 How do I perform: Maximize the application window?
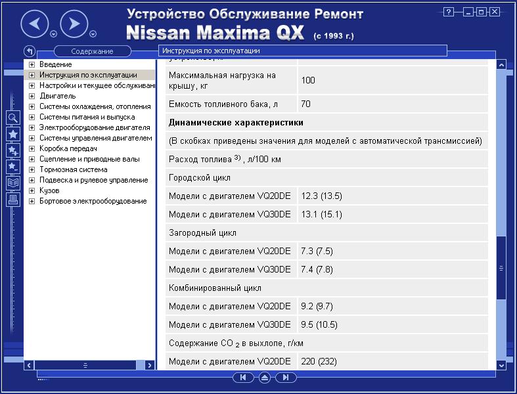pos(481,12)
